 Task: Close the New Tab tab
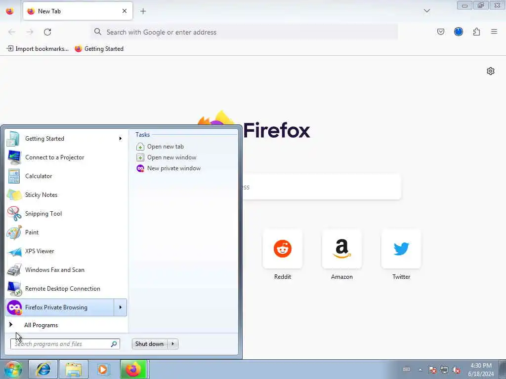(x=124, y=11)
